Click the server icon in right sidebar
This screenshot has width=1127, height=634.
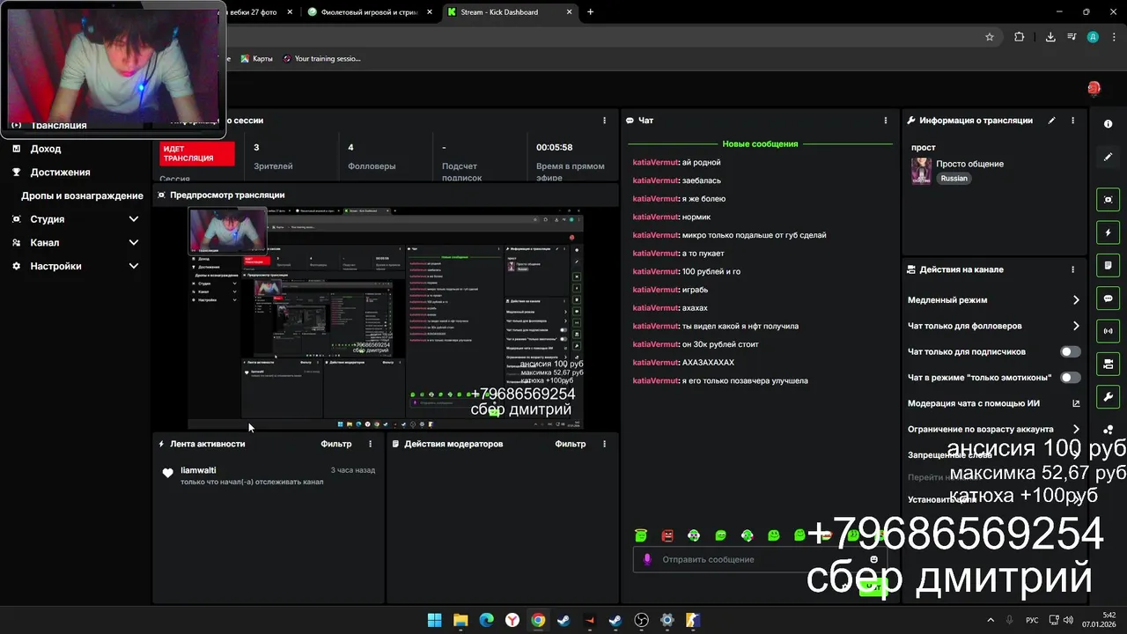[1108, 364]
